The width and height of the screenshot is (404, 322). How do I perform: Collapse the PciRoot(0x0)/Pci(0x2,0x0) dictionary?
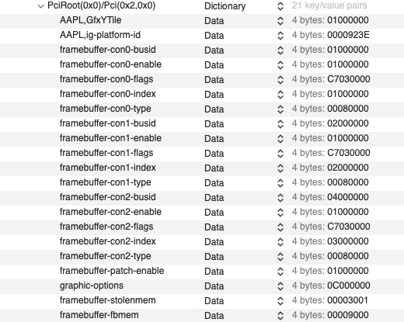40,6
